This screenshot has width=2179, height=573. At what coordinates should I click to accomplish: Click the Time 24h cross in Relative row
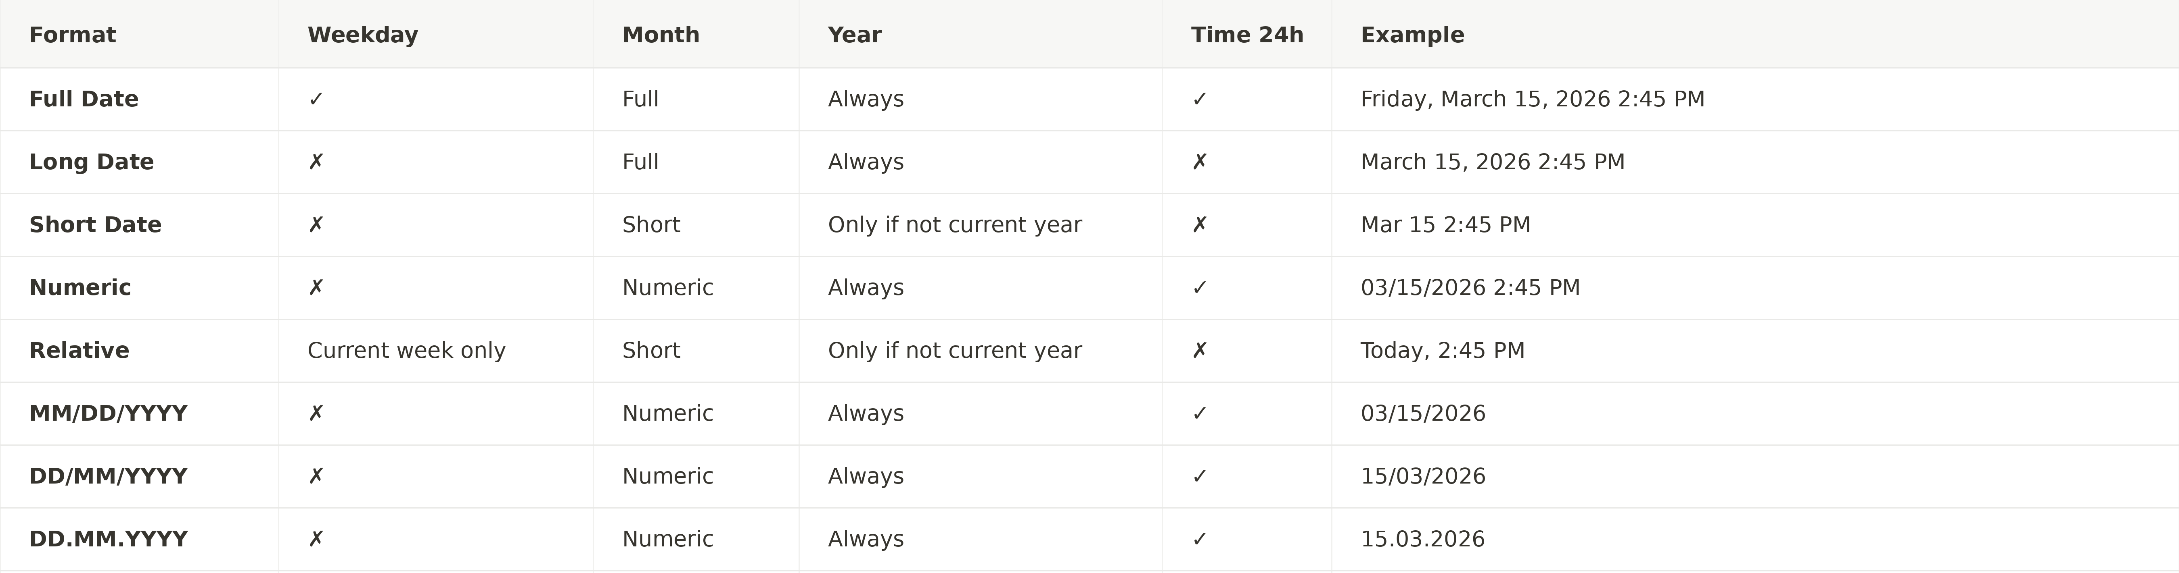tap(1200, 350)
